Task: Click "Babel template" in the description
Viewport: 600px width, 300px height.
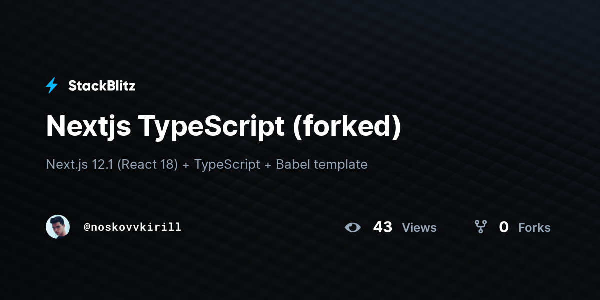Action: (322, 164)
